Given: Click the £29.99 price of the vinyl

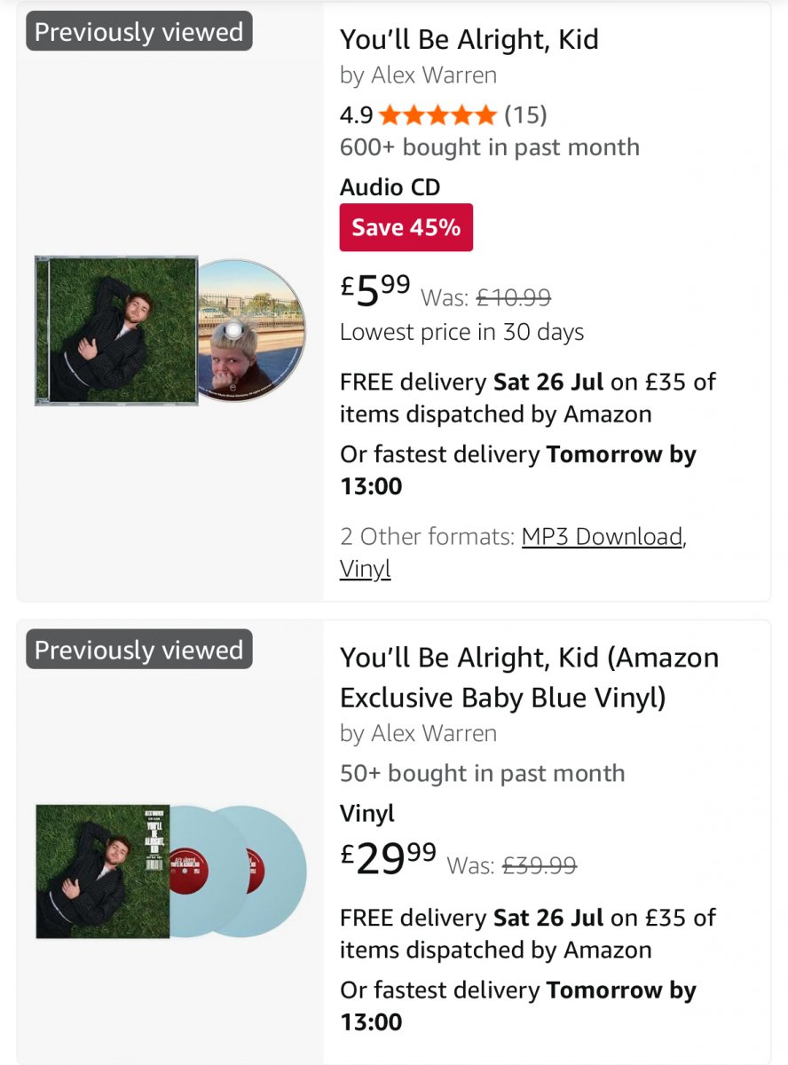Looking at the screenshot, I should pos(389,857).
